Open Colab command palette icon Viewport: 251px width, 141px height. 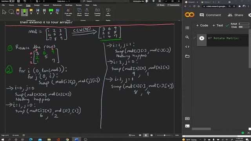coord(187,118)
